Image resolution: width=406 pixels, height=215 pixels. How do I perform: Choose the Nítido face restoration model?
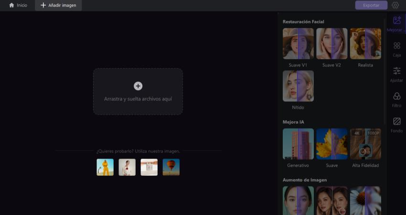pos(298,86)
